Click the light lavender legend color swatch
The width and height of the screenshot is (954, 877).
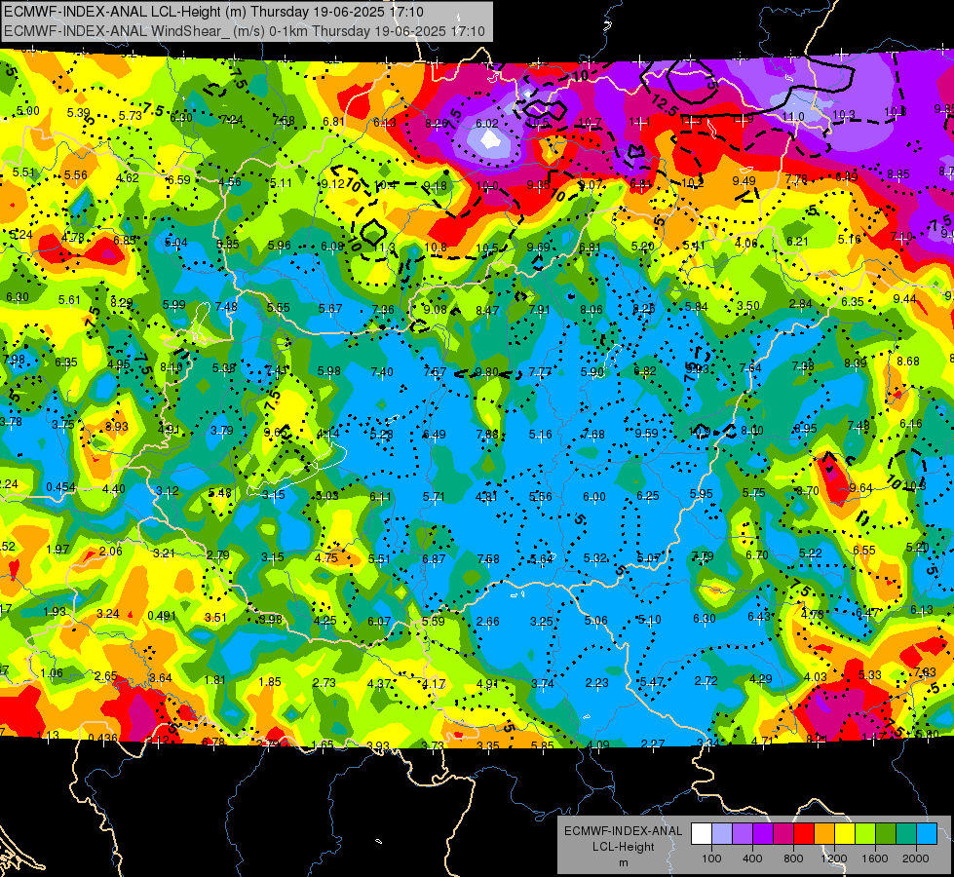[722, 833]
